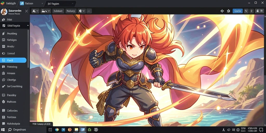The height and width of the screenshot is (133, 266).
Task: Expand the second toolbar dropdown beside it
Action: click(46, 11)
